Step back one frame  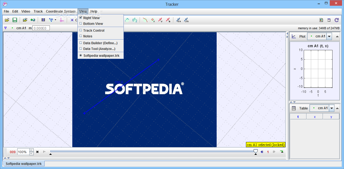click(262, 152)
